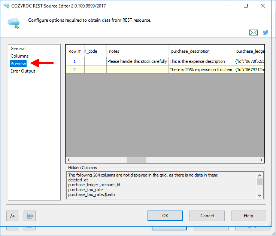Click the purchase_tax_rate.$path entry

(x=91, y=194)
